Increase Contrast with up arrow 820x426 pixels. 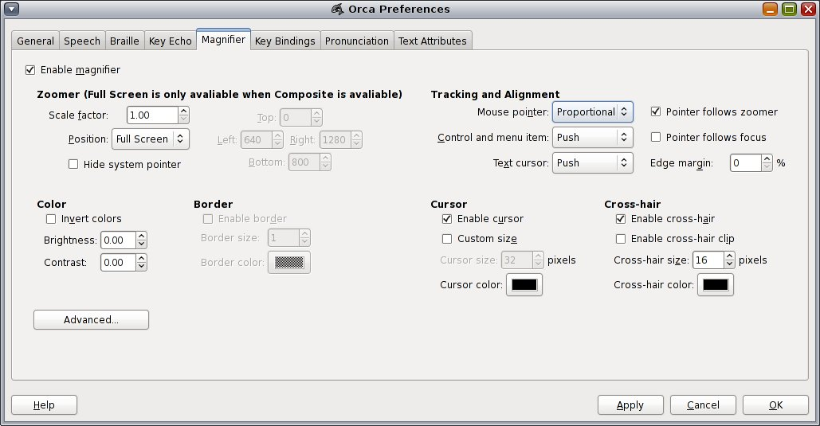141,258
